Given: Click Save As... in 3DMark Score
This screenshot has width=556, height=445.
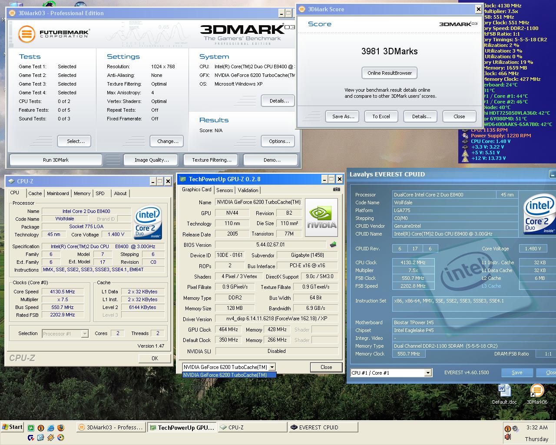Looking at the screenshot, I should coord(343,116).
